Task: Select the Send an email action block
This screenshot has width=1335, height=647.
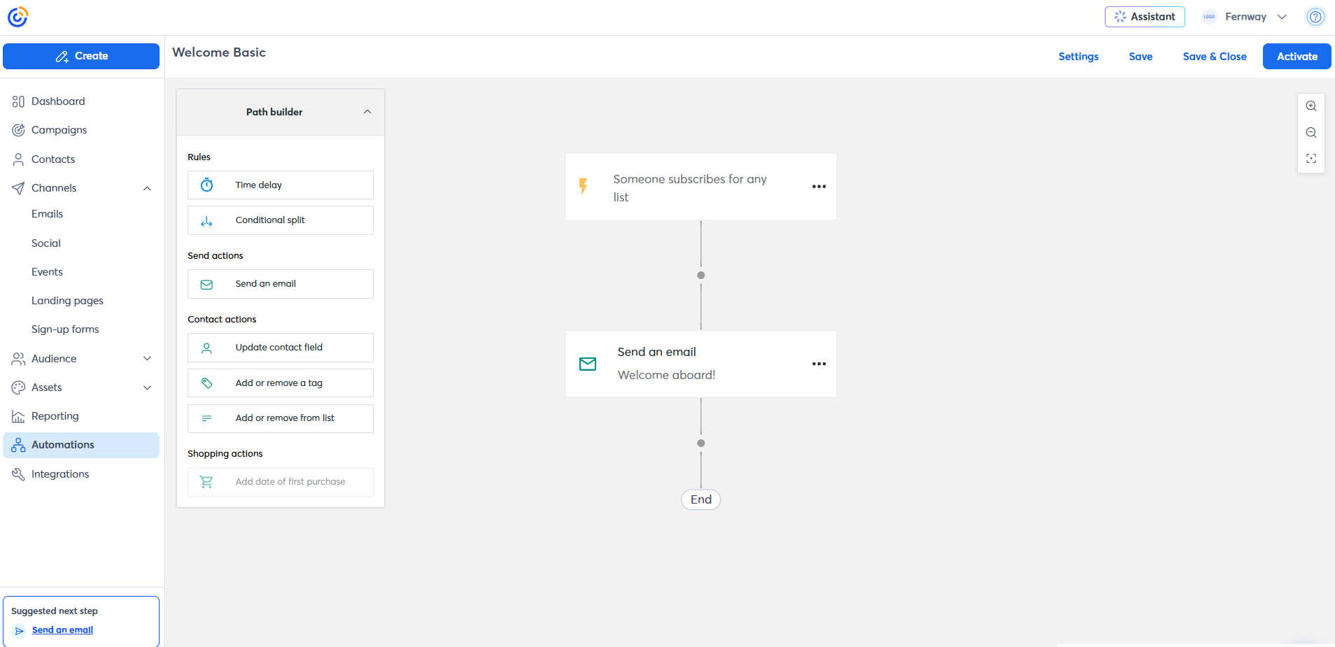Action: [x=281, y=284]
